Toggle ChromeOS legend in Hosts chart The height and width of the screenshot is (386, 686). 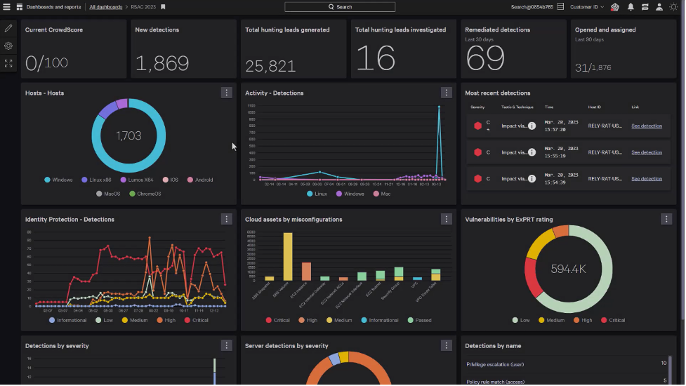pos(145,194)
